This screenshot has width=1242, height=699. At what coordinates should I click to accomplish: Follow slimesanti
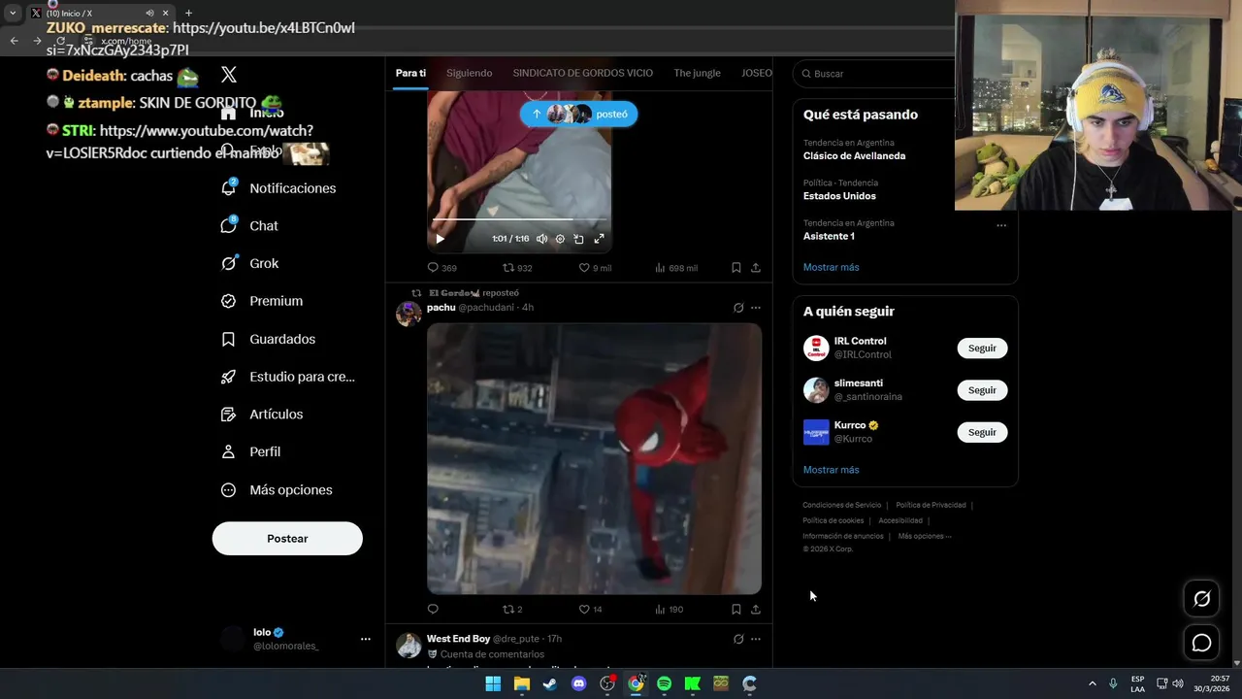click(982, 390)
